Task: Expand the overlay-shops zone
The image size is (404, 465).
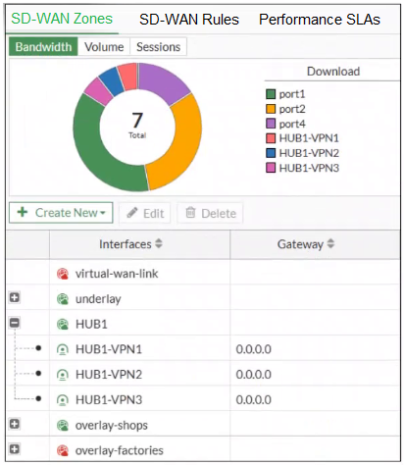Action: pyautogui.click(x=15, y=424)
